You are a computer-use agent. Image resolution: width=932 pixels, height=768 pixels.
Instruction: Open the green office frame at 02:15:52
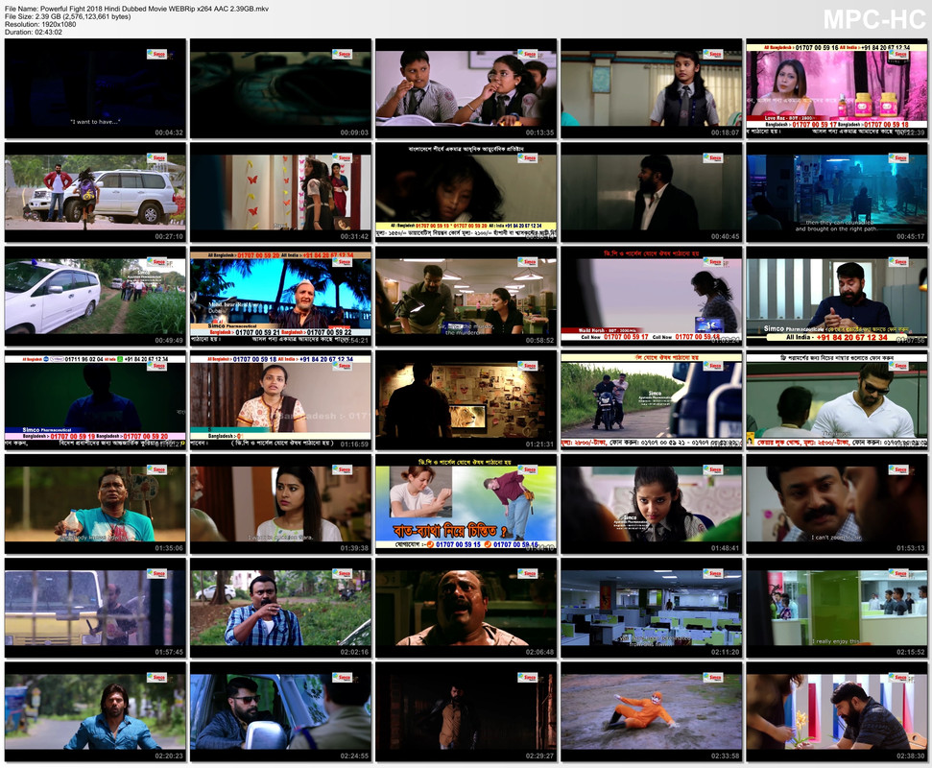(x=837, y=608)
